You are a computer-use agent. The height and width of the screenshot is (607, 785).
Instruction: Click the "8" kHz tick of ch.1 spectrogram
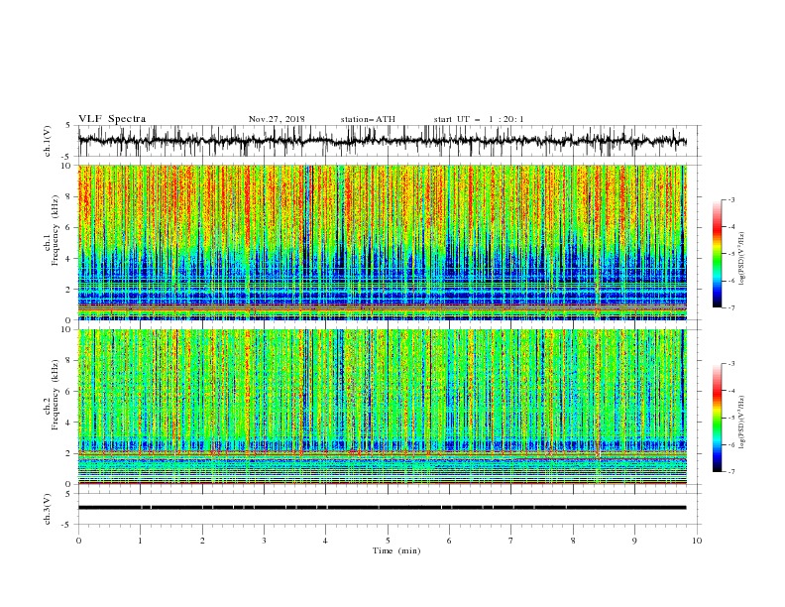[x=70, y=196]
